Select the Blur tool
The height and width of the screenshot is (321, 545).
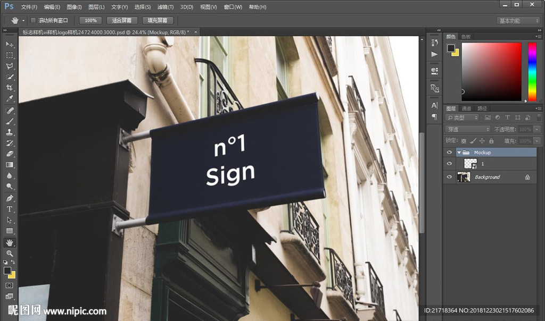click(10, 175)
